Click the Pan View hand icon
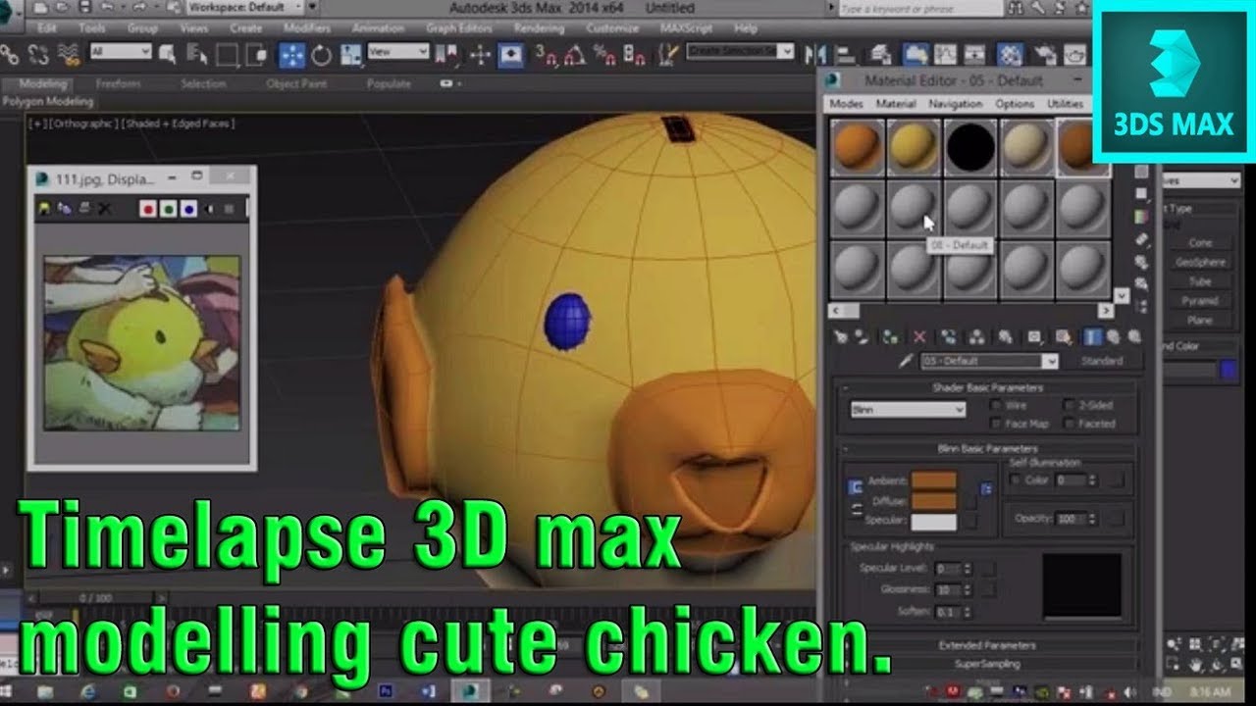This screenshot has height=706, width=1256. [x=1195, y=666]
